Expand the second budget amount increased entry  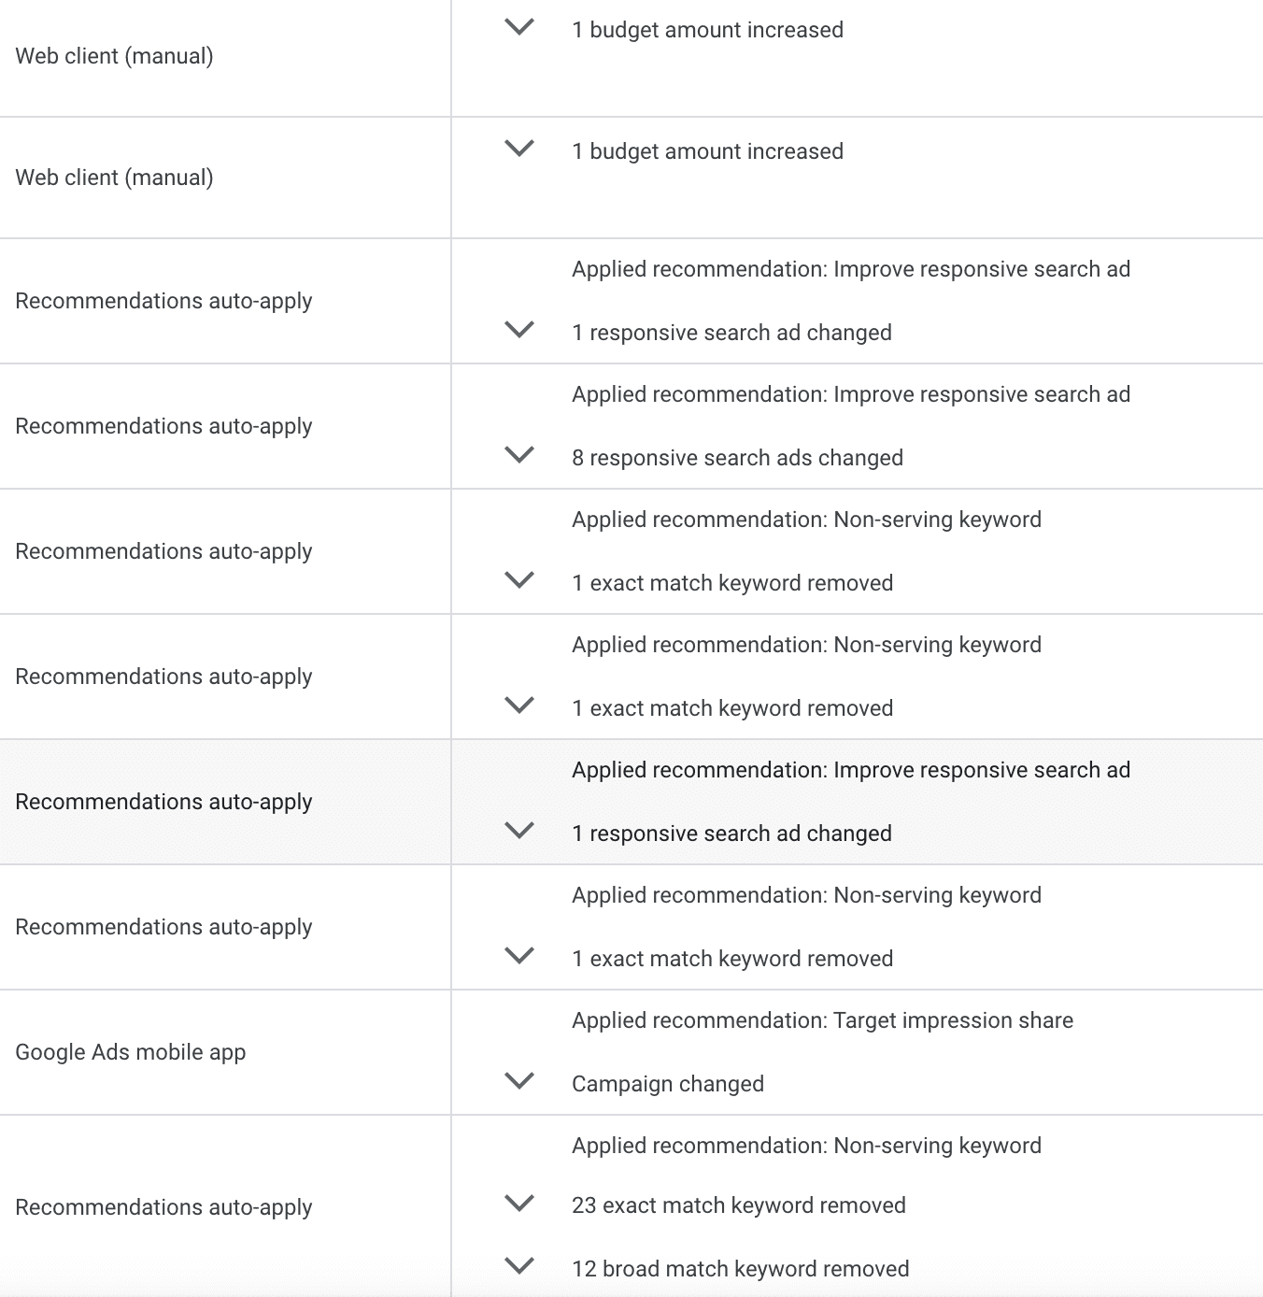pos(518,150)
